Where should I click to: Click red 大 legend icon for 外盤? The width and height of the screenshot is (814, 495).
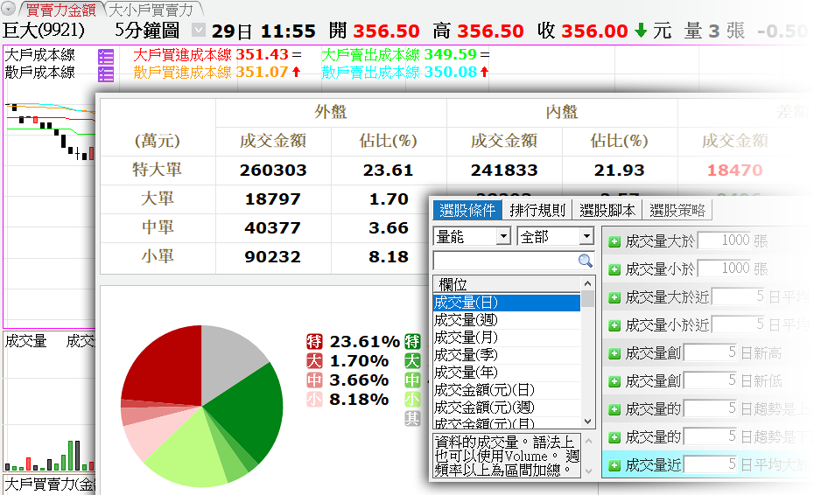coord(314,361)
